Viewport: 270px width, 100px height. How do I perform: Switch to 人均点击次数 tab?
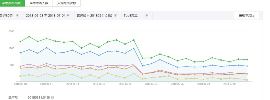pyautogui.click(x=67, y=3)
